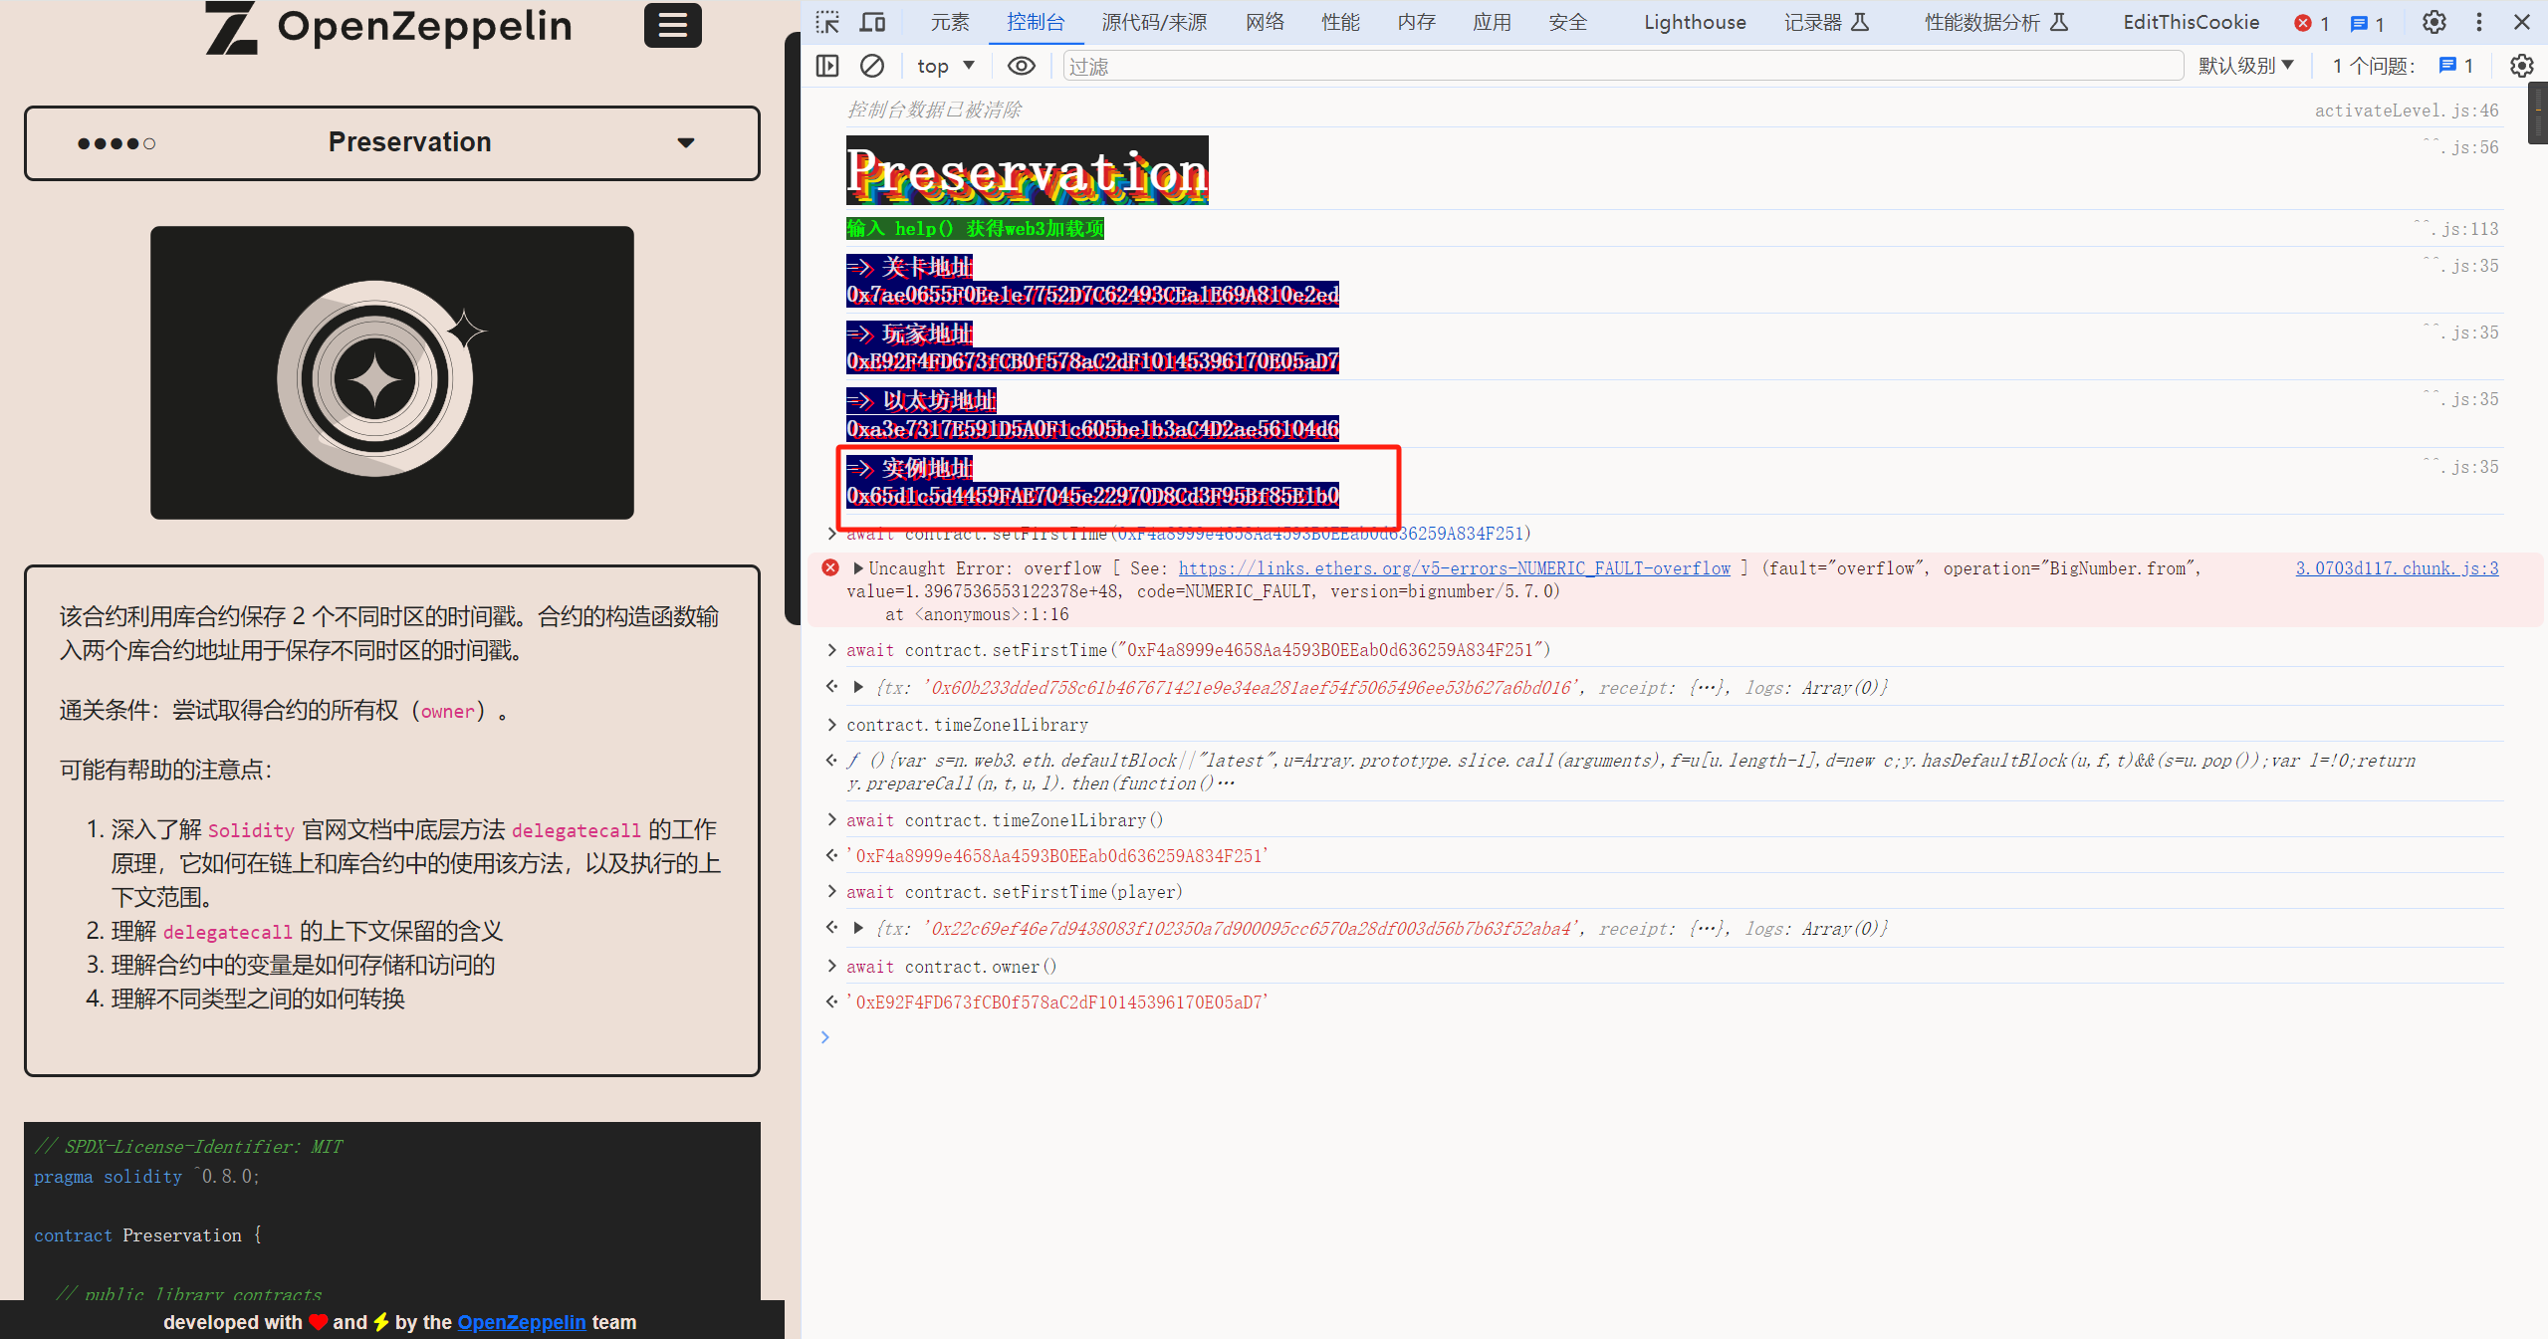Open the js:113 source link
2548x1339 pixels.
pyautogui.click(x=2456, y=229)
